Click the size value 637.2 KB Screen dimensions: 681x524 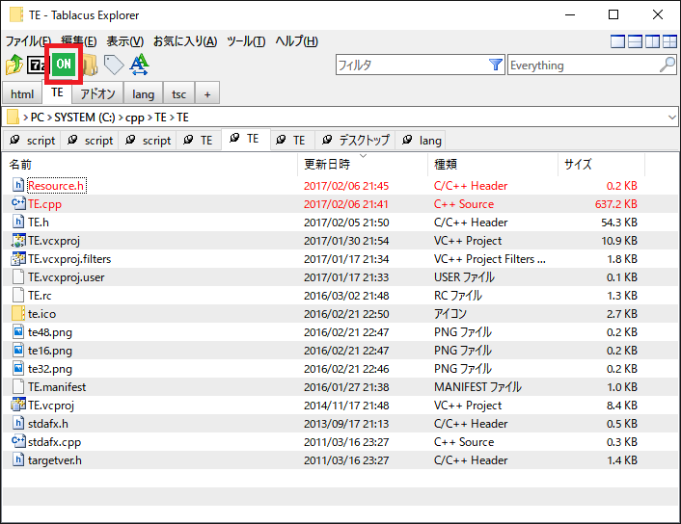point(615,204)
